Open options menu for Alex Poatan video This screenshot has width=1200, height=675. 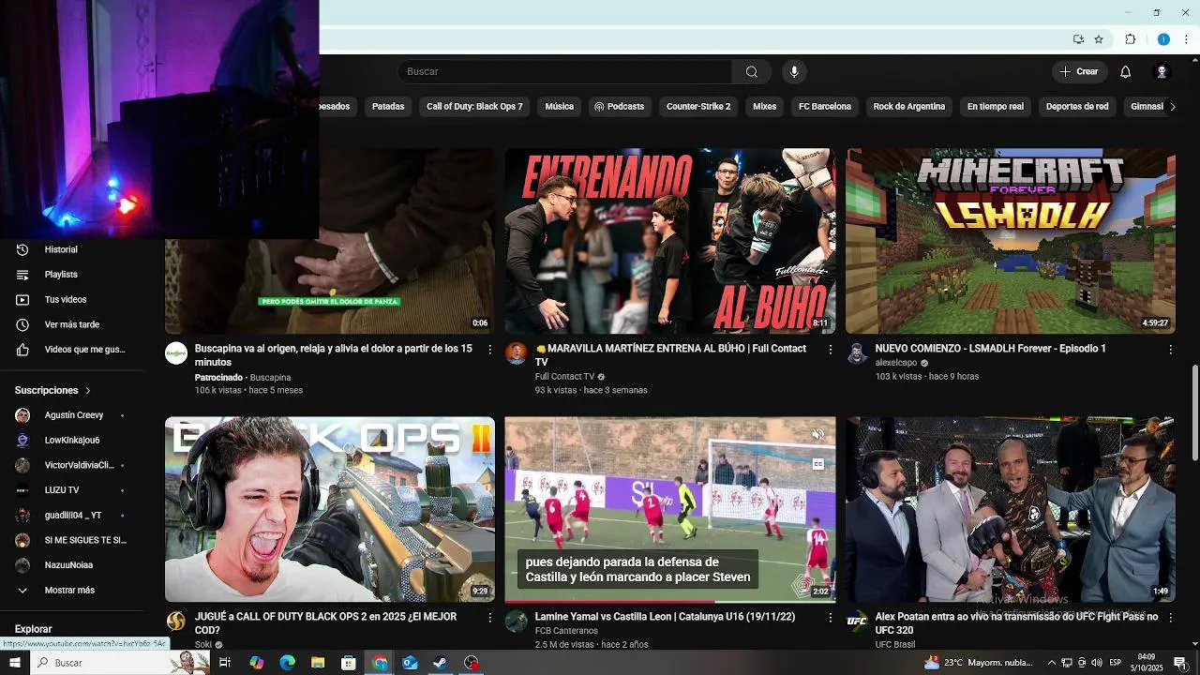1170,617
